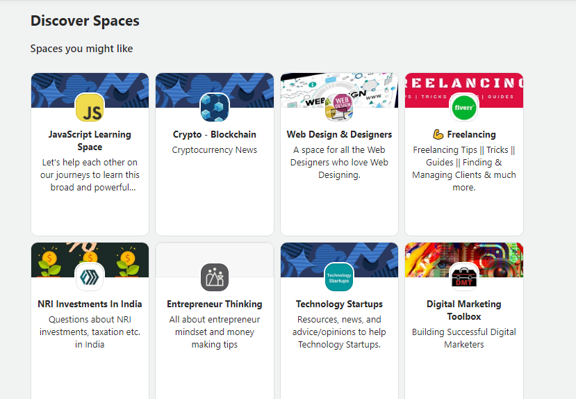Select the Web Design circular logo icon

(x=339, y=108)
